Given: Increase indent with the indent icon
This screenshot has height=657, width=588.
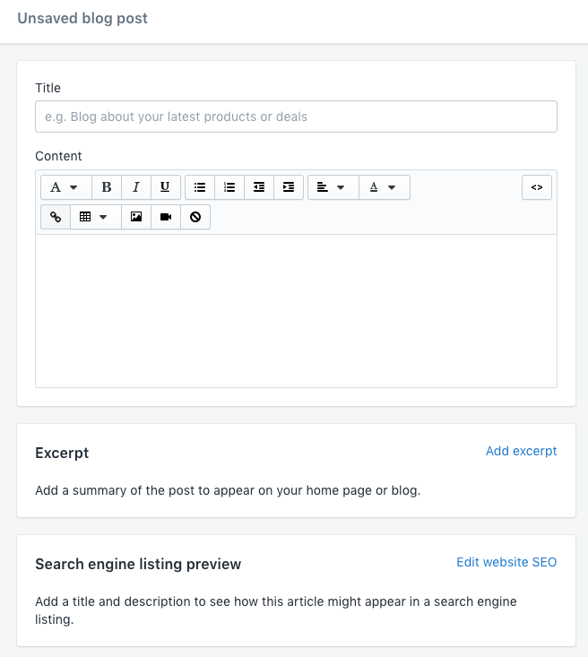Looking at the screenshot, I should coord(288,187).
